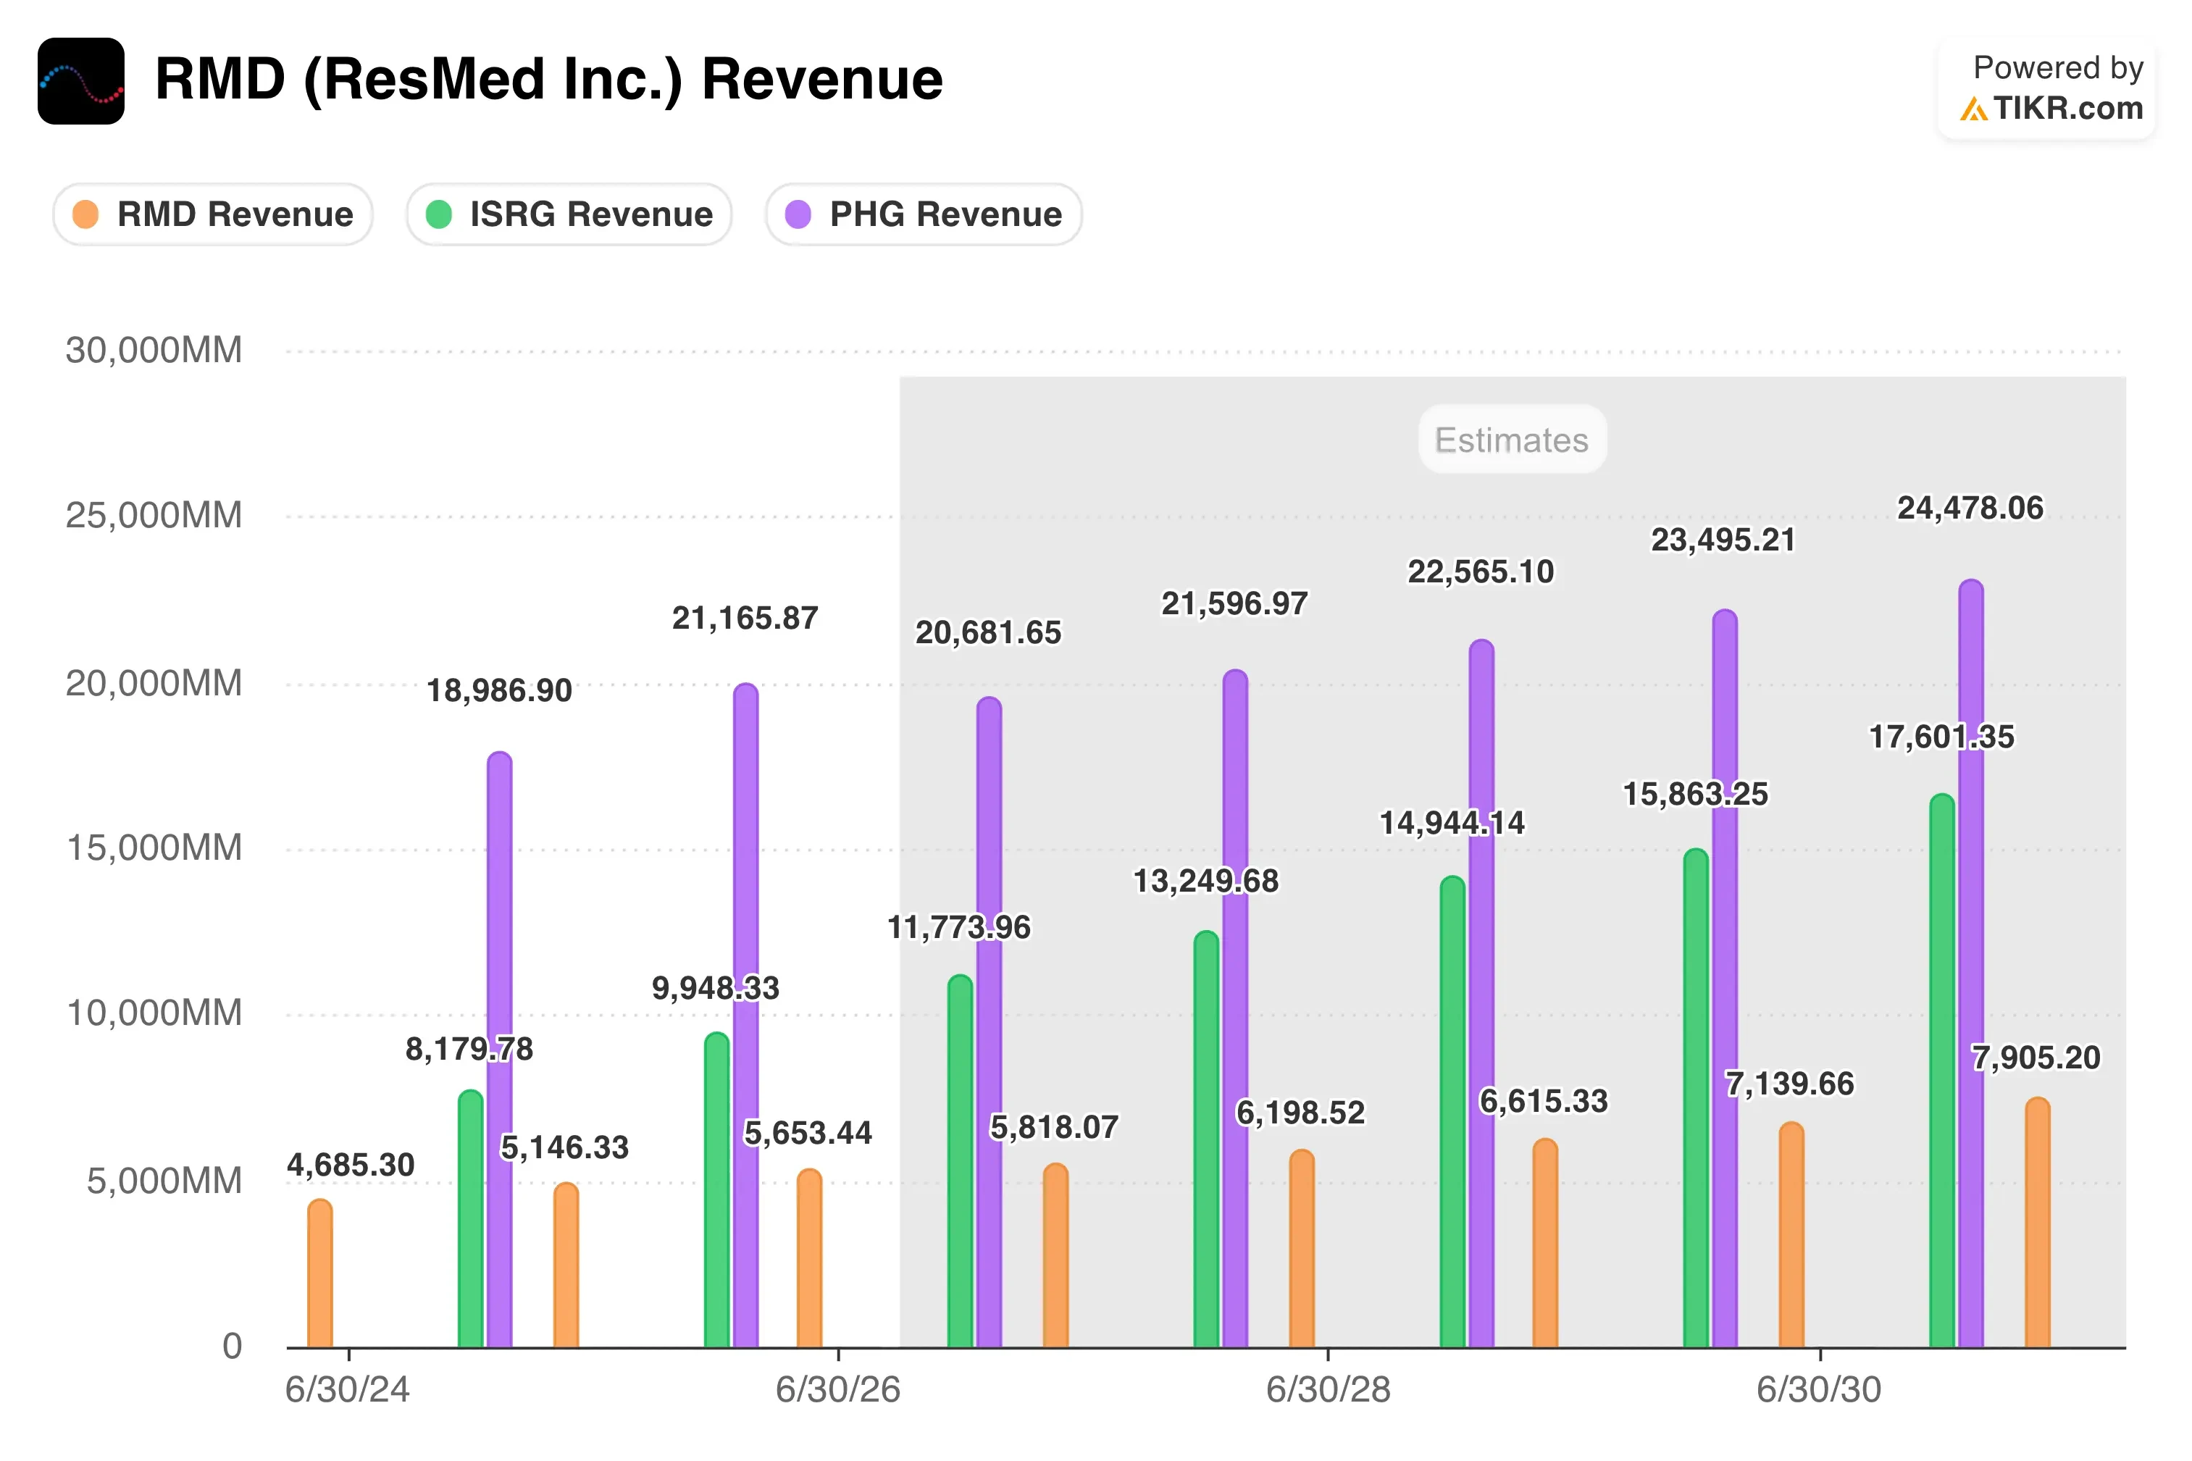Click the 9,948.33 value label
This screenshot has height=1461, width=2192.
pyautogui.click(x=716, y=988)
